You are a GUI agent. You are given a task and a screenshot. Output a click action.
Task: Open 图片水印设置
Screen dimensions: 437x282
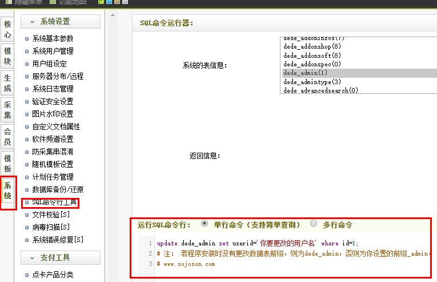point(53,114)
